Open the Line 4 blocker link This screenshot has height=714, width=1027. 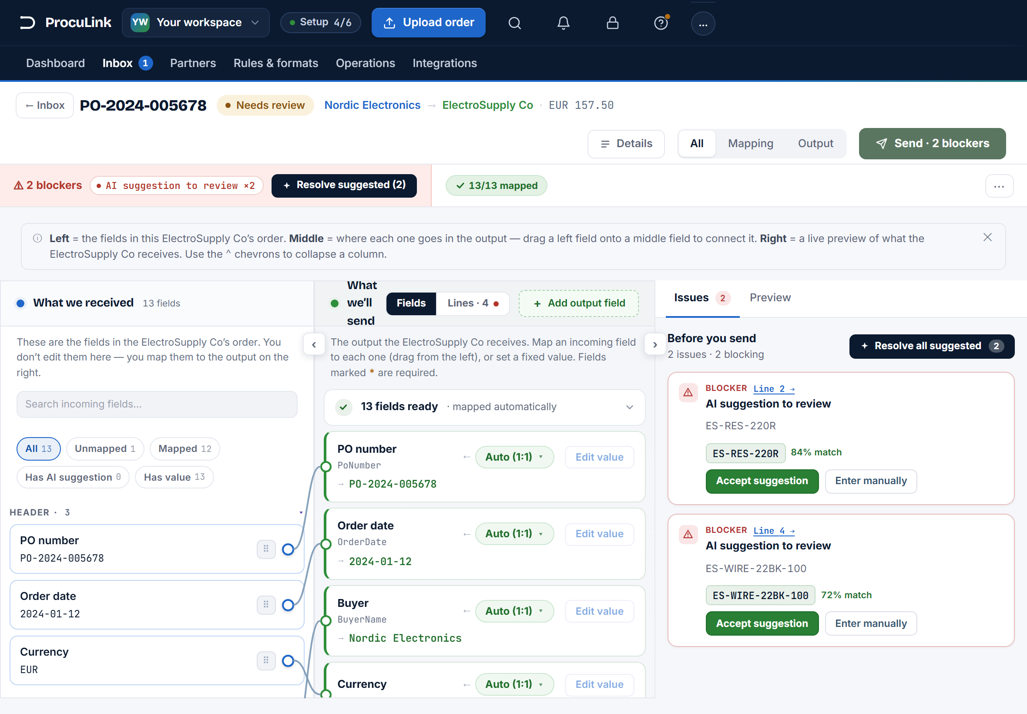[x=773, y=530]
